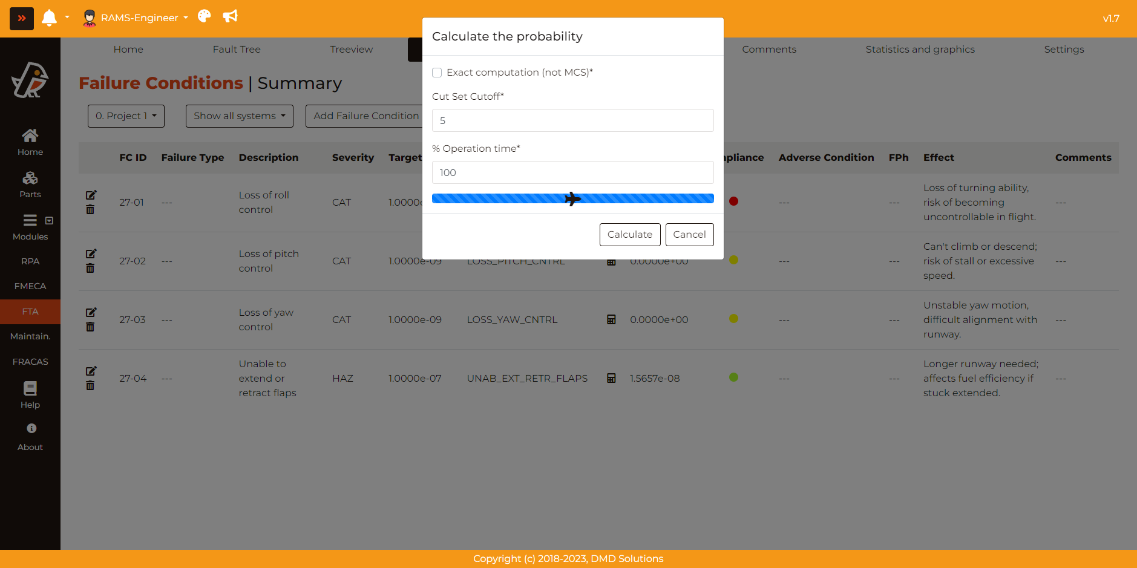Expand the sidebar with the double-arrow button
This screenshot has height=568, width=1137.
click(22, 18)
